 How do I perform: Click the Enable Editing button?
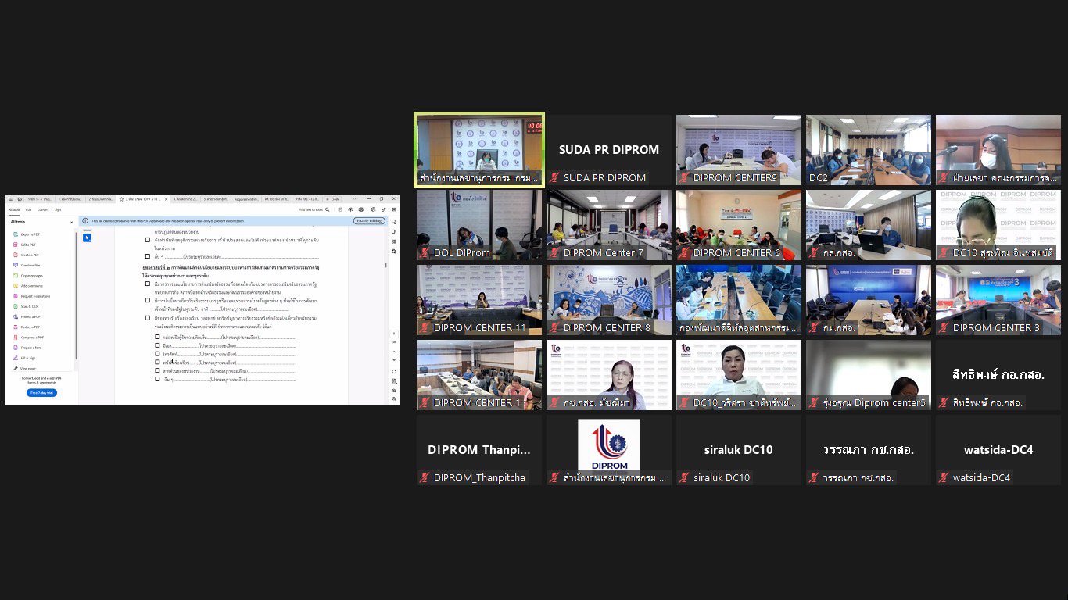(x=369, y=221)
